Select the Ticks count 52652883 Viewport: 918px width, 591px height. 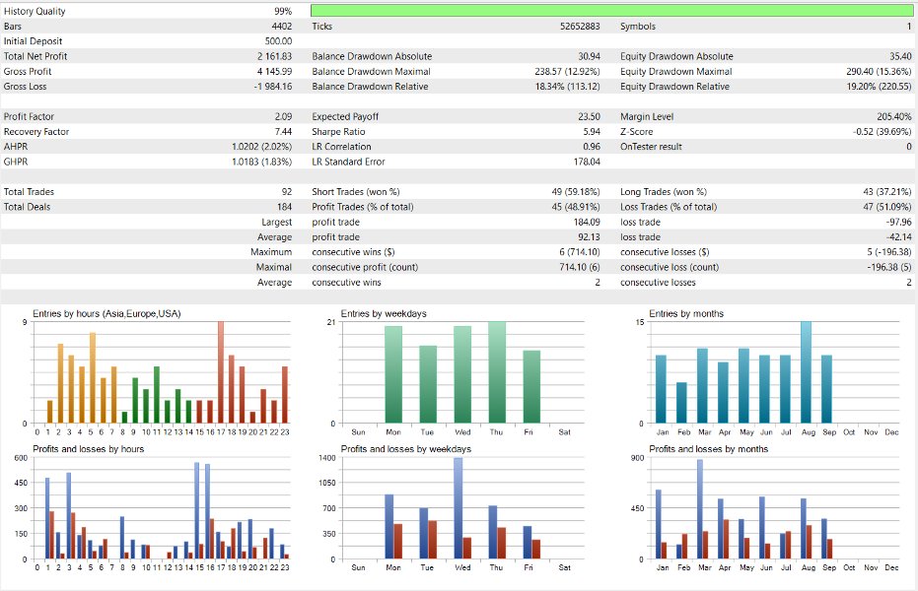click(580, 27)
